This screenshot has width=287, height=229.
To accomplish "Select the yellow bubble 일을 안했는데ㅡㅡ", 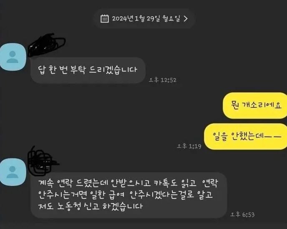I will (246, 136).
